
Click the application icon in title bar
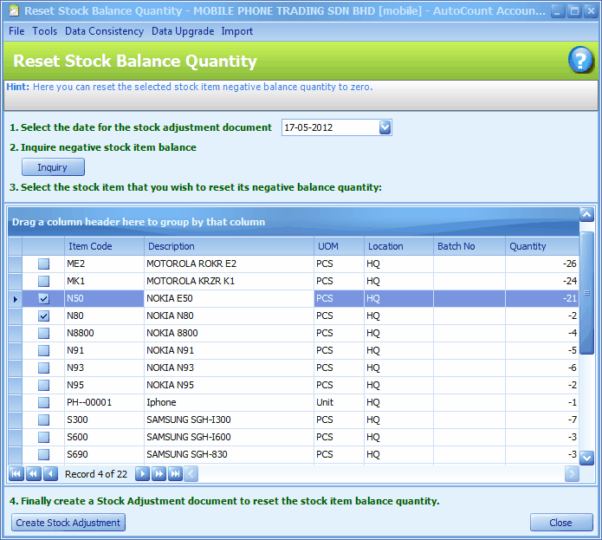point(14,10)
